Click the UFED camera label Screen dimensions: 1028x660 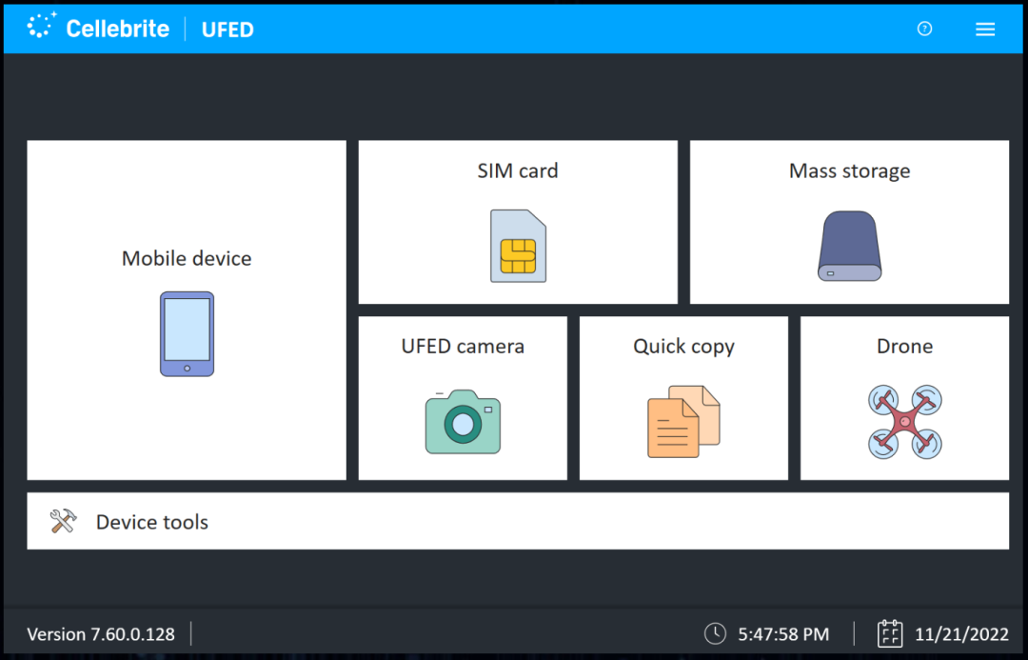pyautogui.click(x=463, y=347)
